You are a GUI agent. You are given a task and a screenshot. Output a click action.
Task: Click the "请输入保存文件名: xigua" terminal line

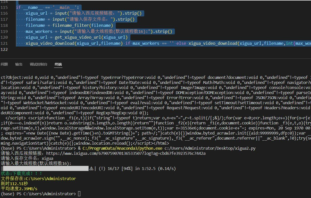27,158
